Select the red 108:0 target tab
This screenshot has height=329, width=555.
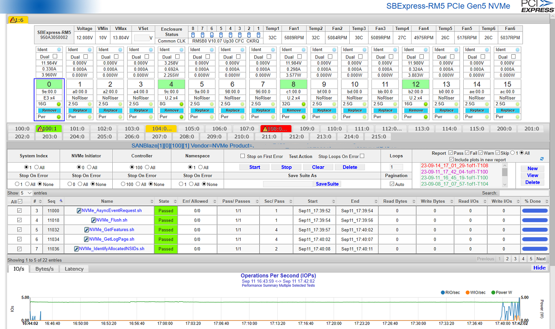point(276,129)
